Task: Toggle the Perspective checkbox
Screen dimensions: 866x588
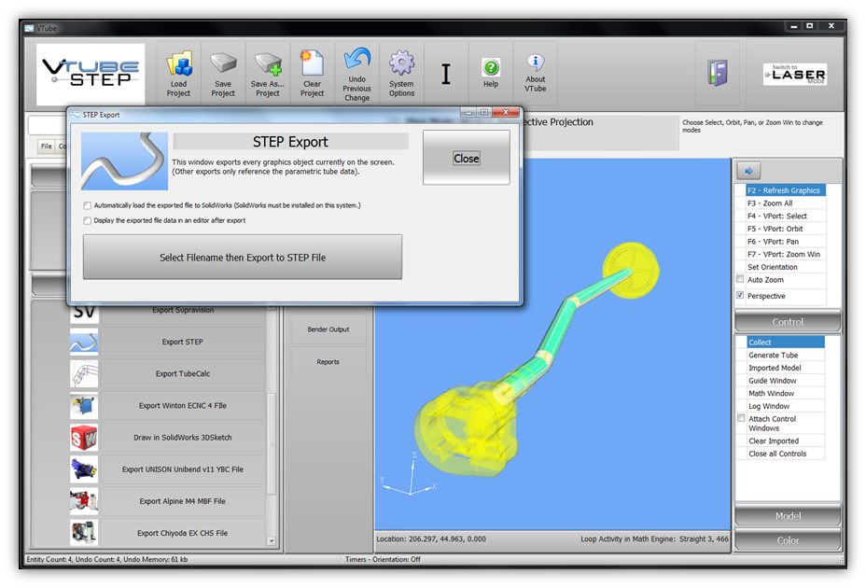Action: [x=741, y=296]
